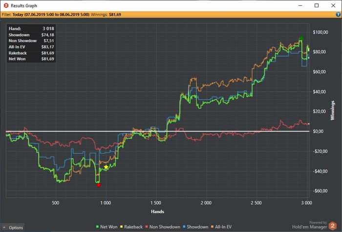Viewport: 342px width, 232px height.
Task: Minimize the Results Graph window
Action: pyautogui.click(x=300, y=5)
